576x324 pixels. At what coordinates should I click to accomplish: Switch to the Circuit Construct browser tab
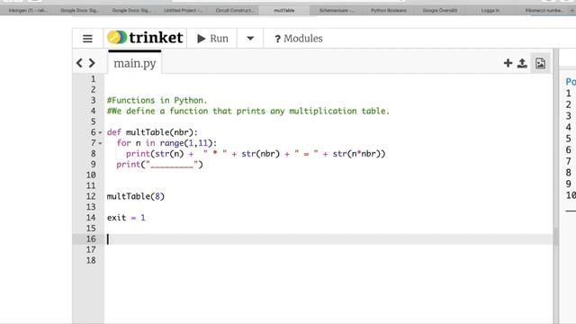[234, 10]
